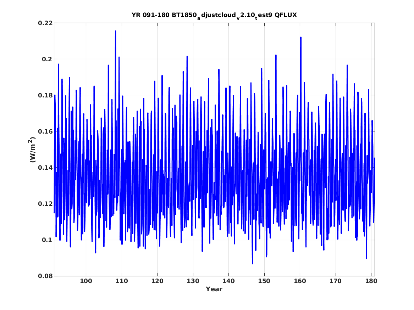
Task: Click the '(W/m2)' y-axis label
Action: point(32,150)
